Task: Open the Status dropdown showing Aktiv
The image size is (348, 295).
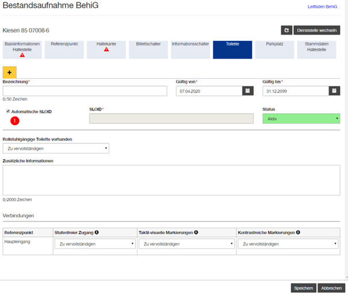Action: point(301,118)
